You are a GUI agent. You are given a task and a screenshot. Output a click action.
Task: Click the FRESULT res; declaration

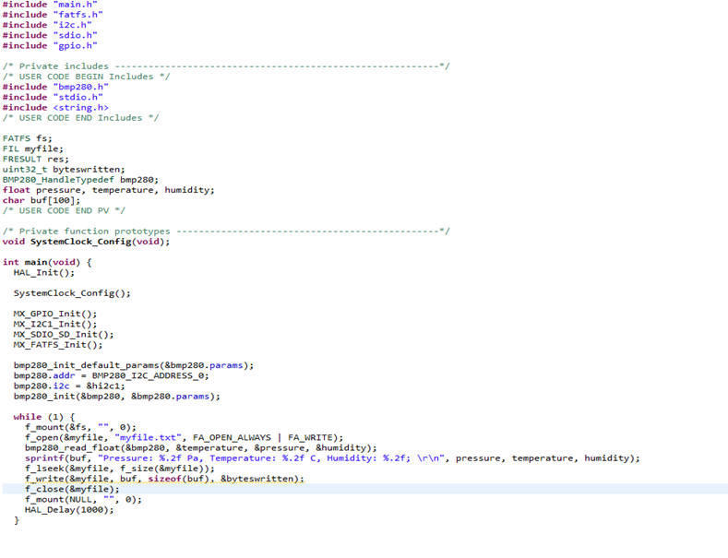click(36, 159)
